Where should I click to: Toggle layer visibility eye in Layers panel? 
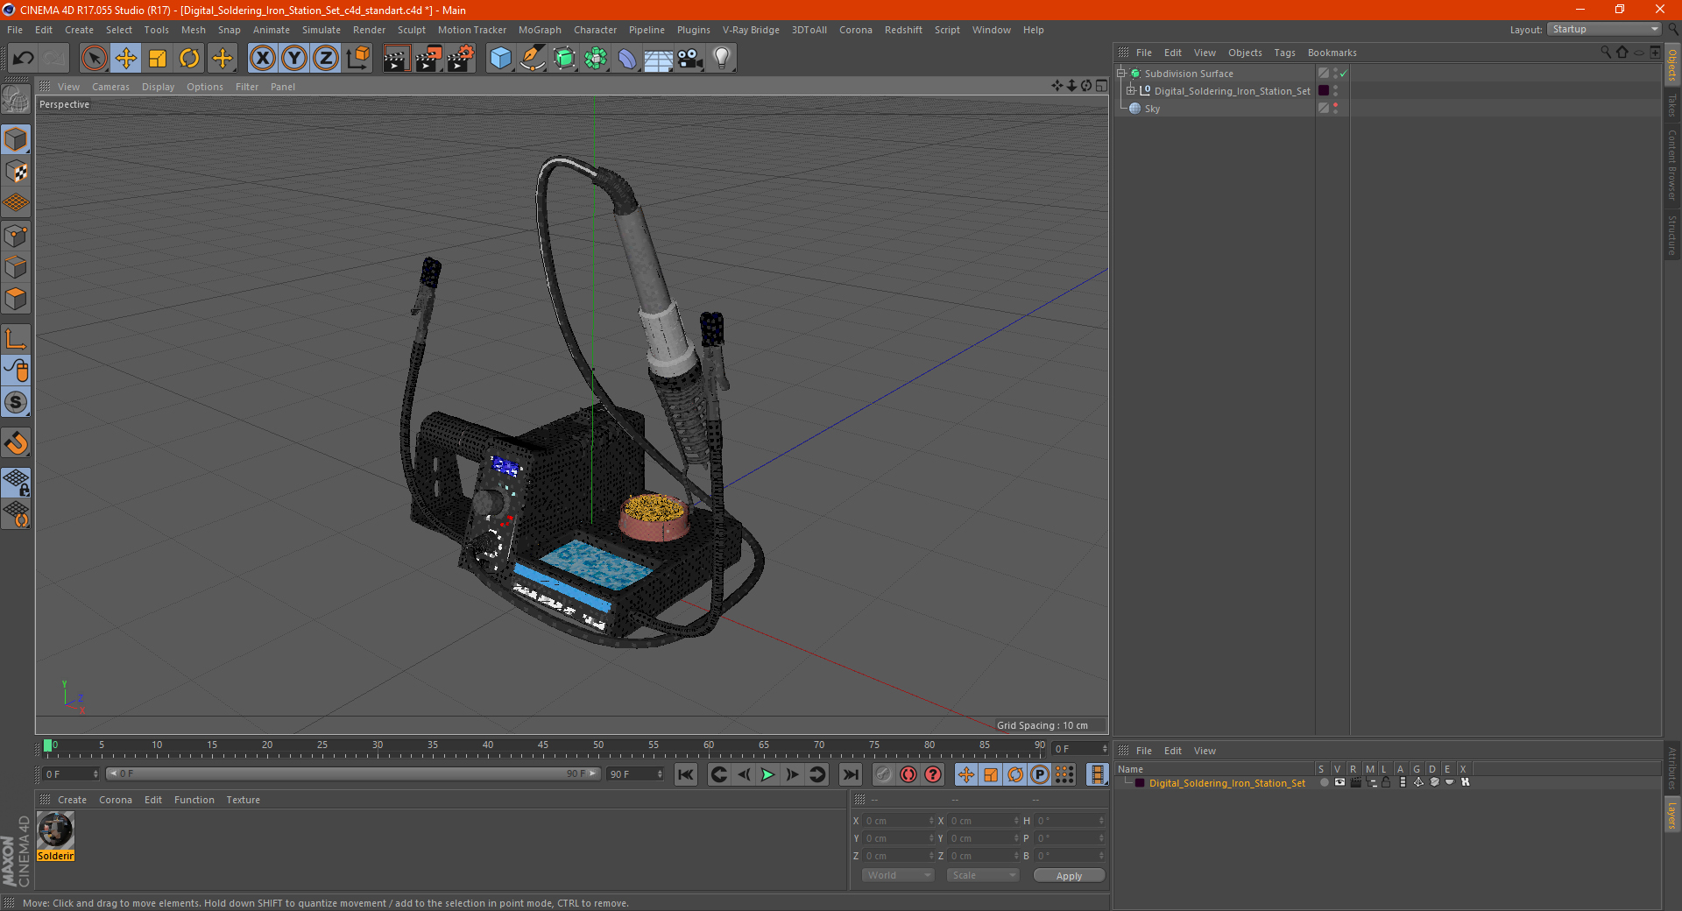[1339, 782]
